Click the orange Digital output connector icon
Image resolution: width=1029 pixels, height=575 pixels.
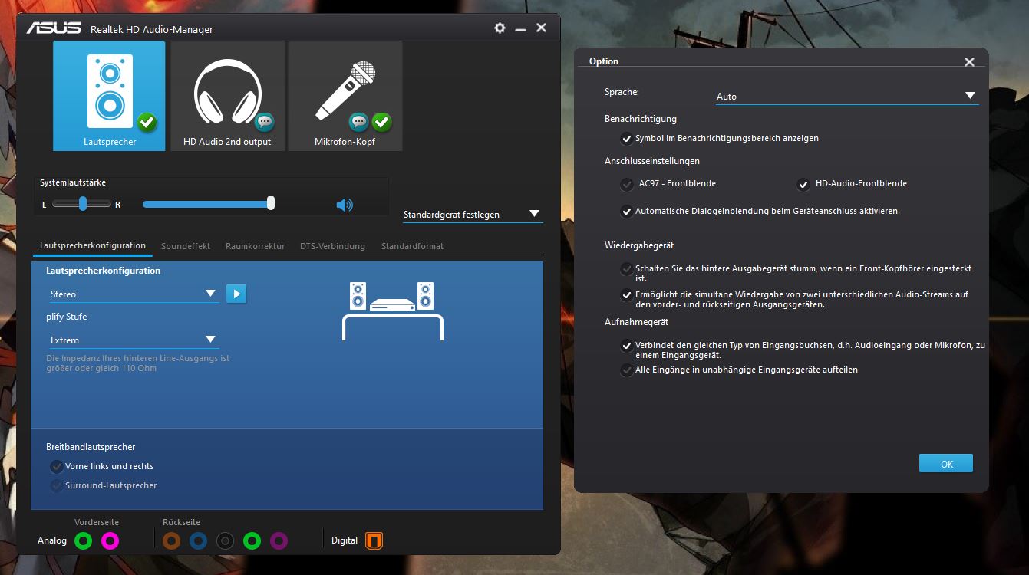374,540
